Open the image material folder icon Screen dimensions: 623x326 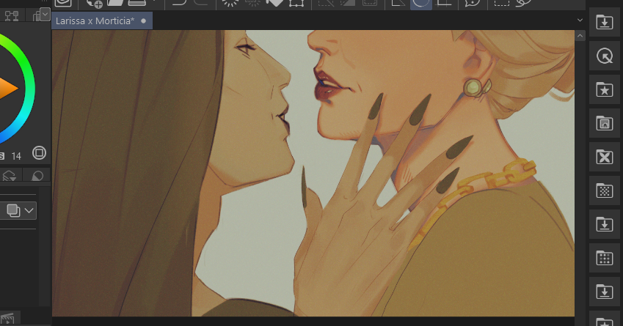[x=605, y=123]
